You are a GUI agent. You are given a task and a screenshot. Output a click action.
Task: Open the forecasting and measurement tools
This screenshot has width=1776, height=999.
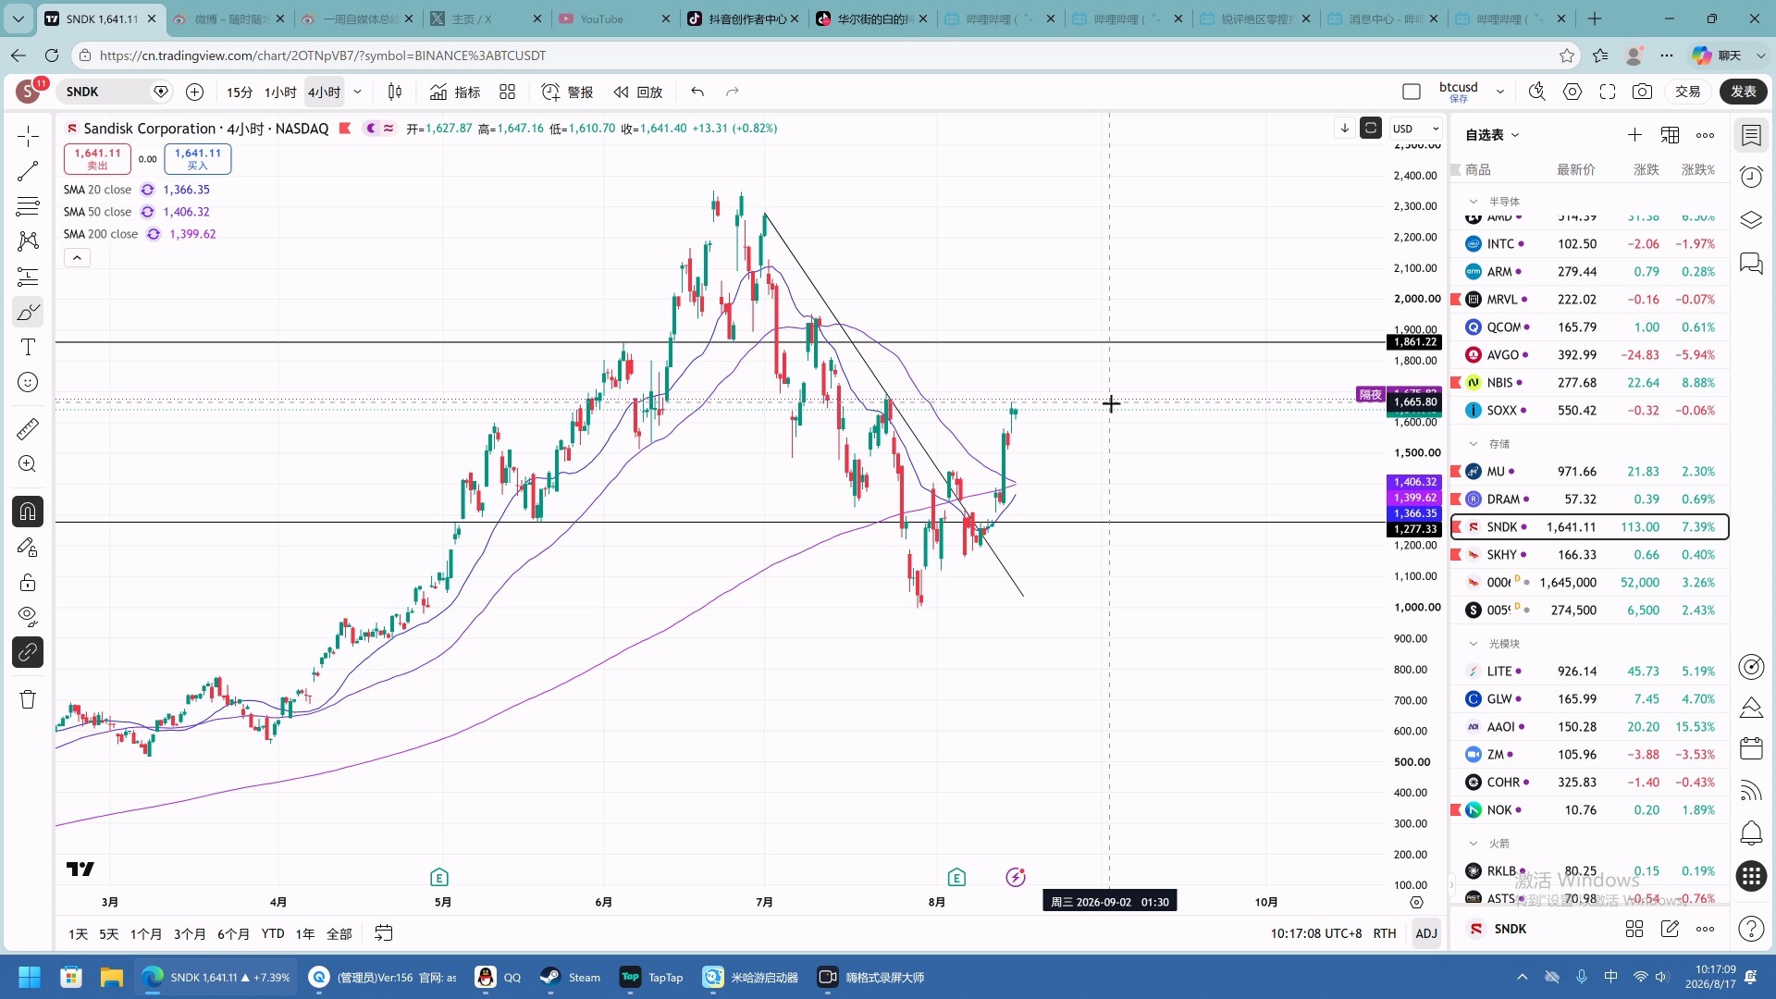(28, 277)
